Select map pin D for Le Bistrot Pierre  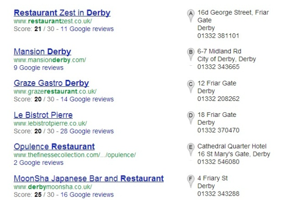tap(191, 118)
